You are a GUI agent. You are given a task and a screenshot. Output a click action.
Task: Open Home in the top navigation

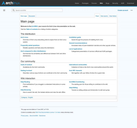(77, 3)
